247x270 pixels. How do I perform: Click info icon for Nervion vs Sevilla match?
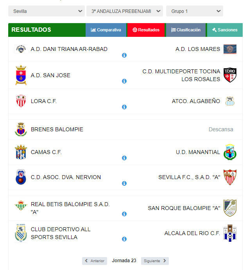pos(124,183)
